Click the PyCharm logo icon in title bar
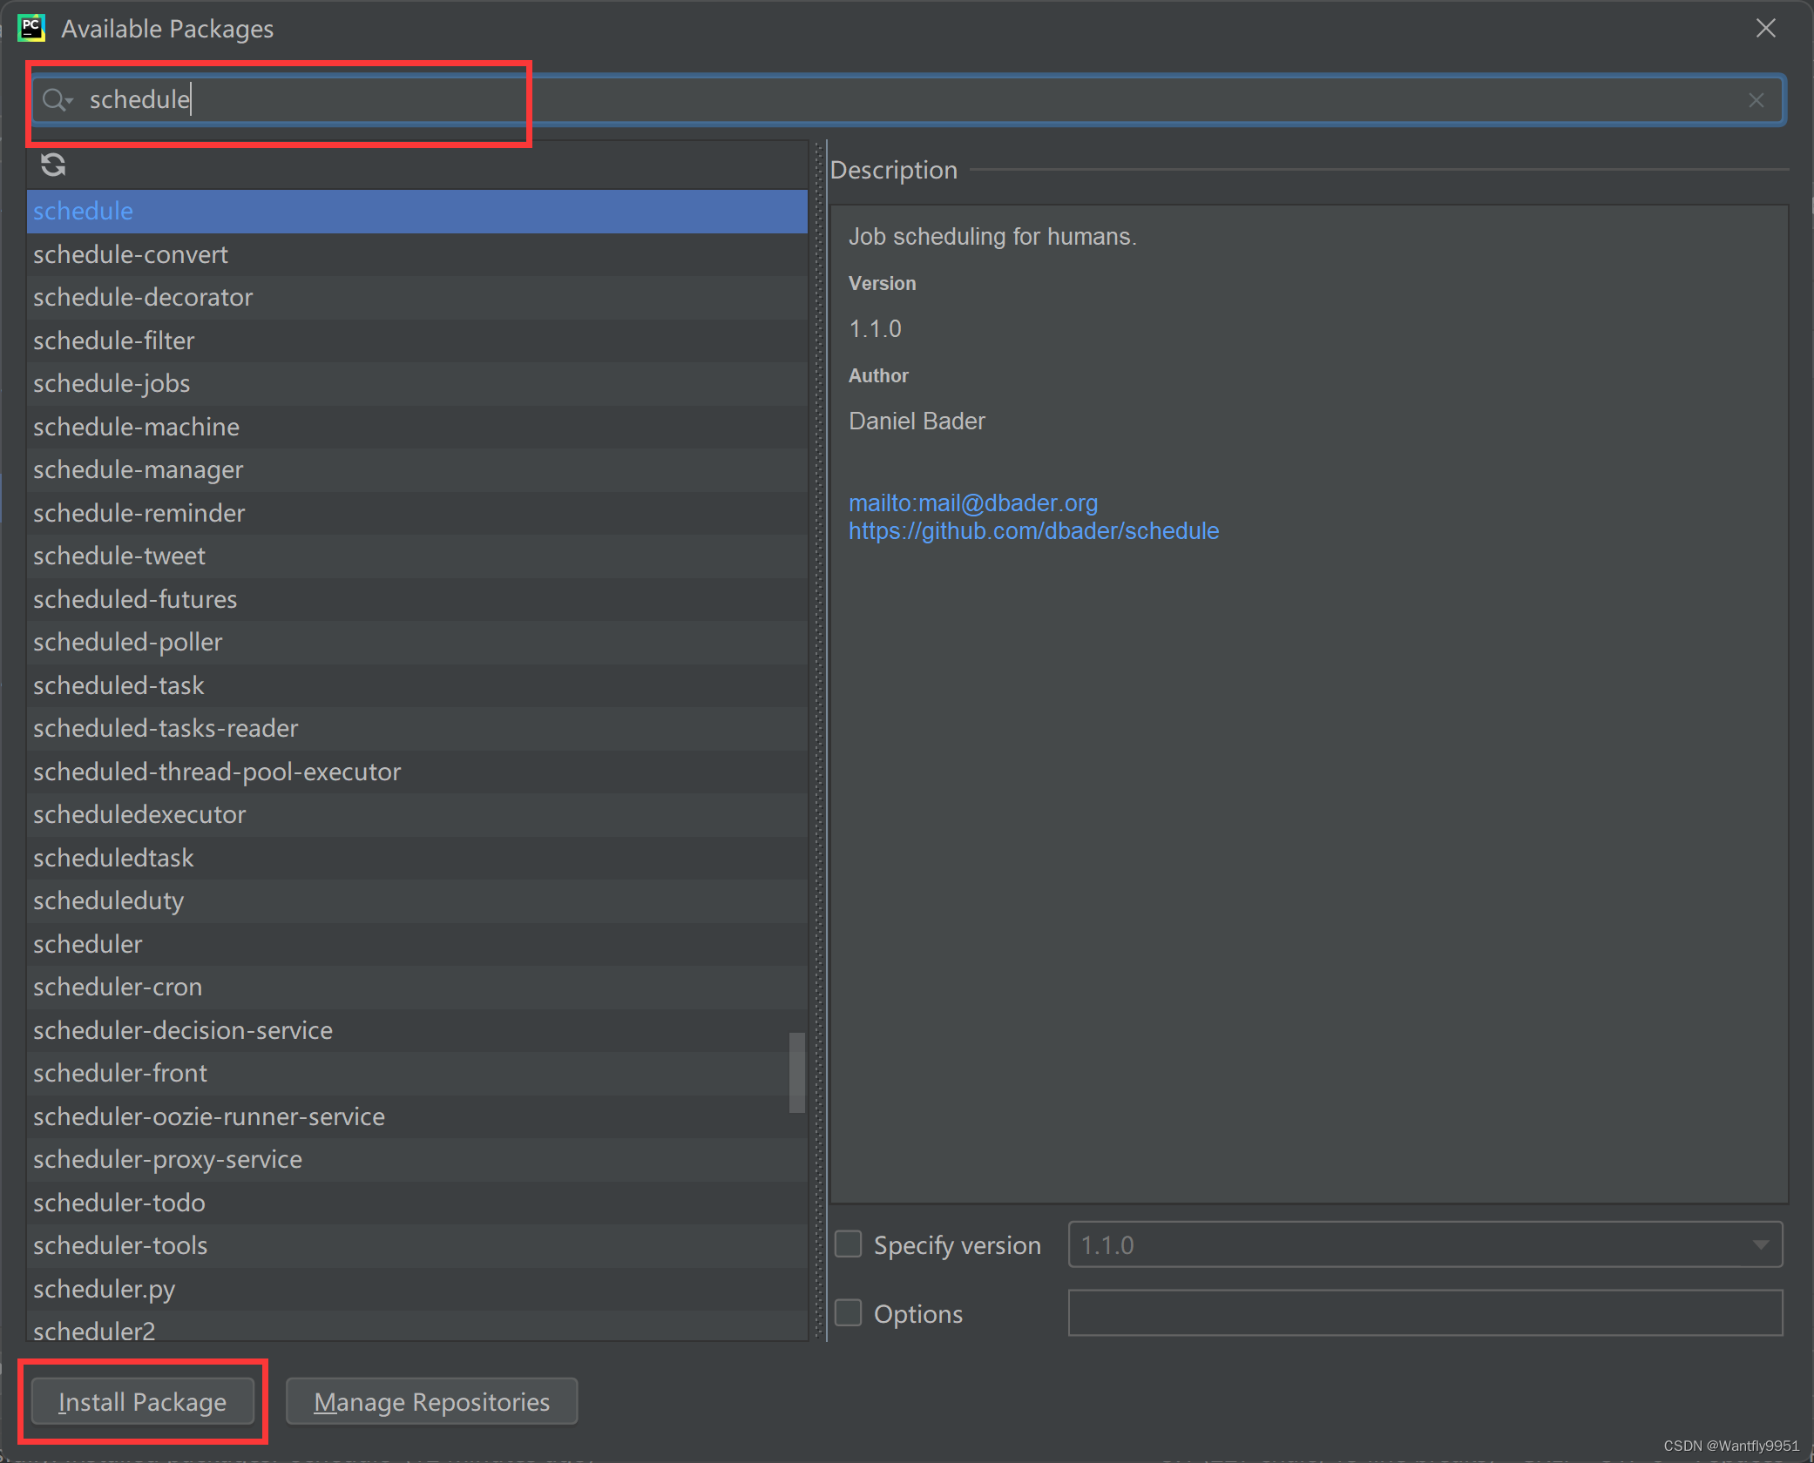This screenshot has width=1814, height=1463. (31, 28)
